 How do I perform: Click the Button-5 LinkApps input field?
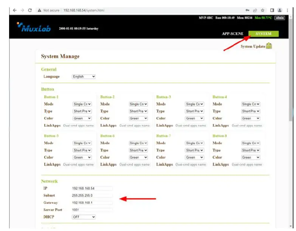pyautogui.click(x=78, y=165)
